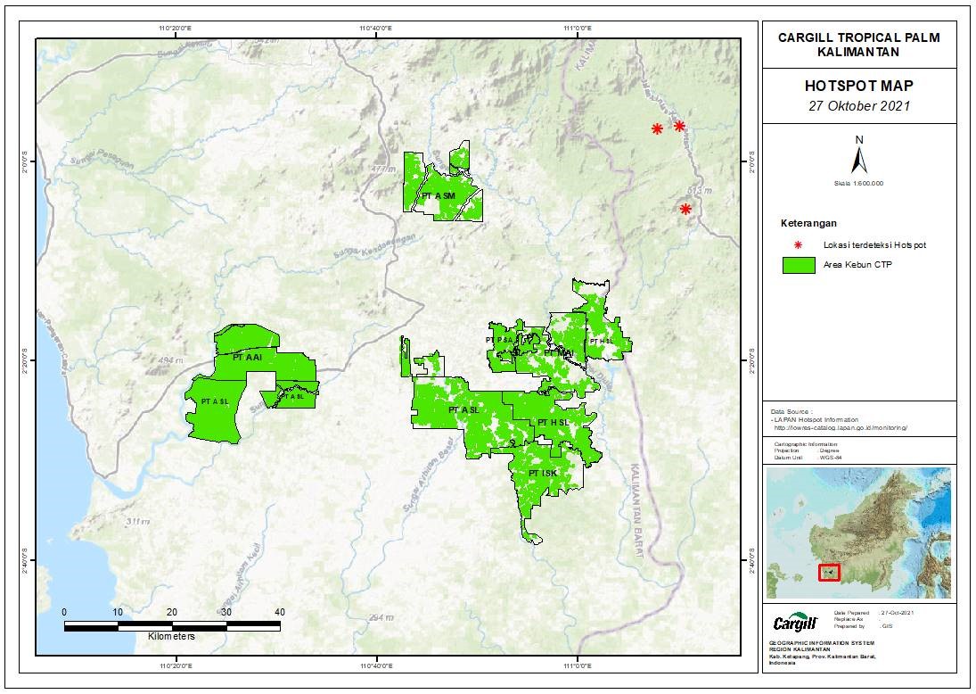Click the "HOTSPOT MAP" heading
976x694 pixels.
[x=859, y=86]
